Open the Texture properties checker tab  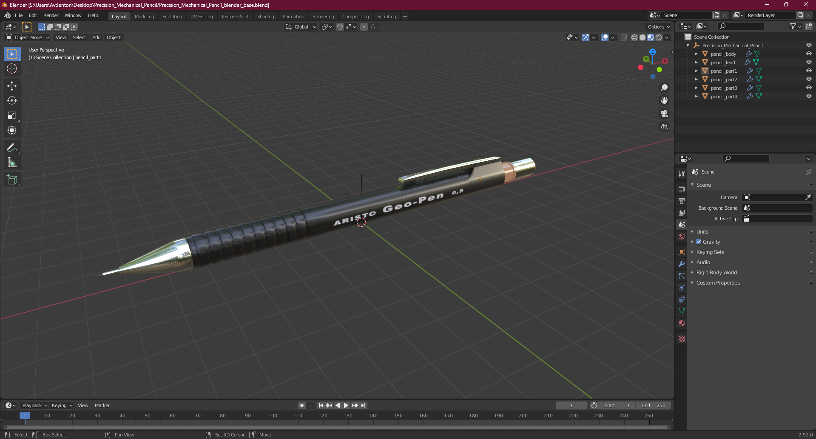(x=682, y=339)
